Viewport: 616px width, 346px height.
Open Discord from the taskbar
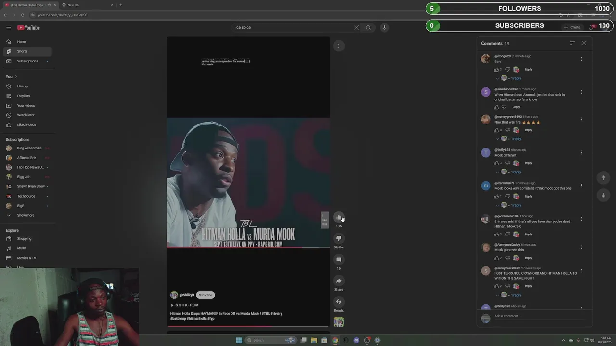pyautogui.click(x=356, y=340)
